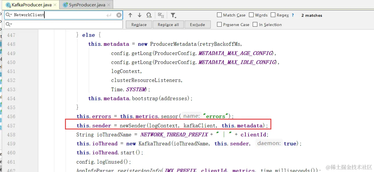This screenshot has height=172, width=374.
Task: Click the newSender method call
Action: tap(133, 126)
